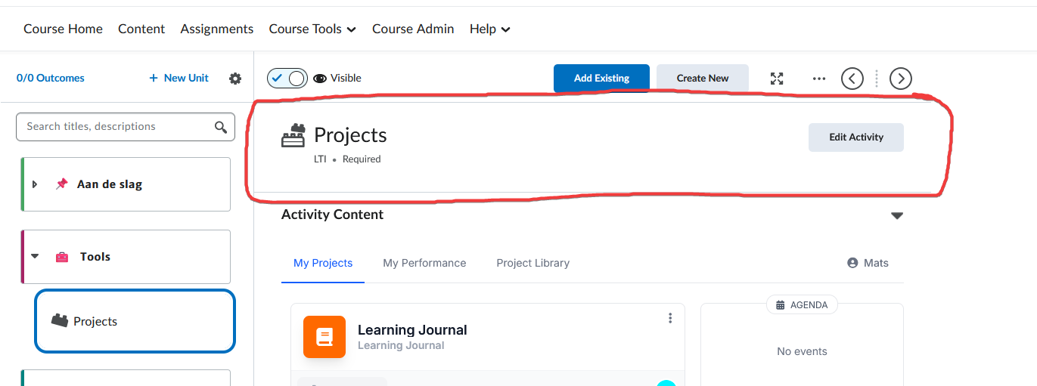
Task: Click the settings gear icon in sidebar
Action: click(x=235, y=79)
